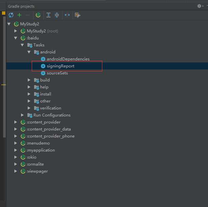Expand MyStudy2 (root) node
Screen dimensions: 208x207
pos(16,31)
